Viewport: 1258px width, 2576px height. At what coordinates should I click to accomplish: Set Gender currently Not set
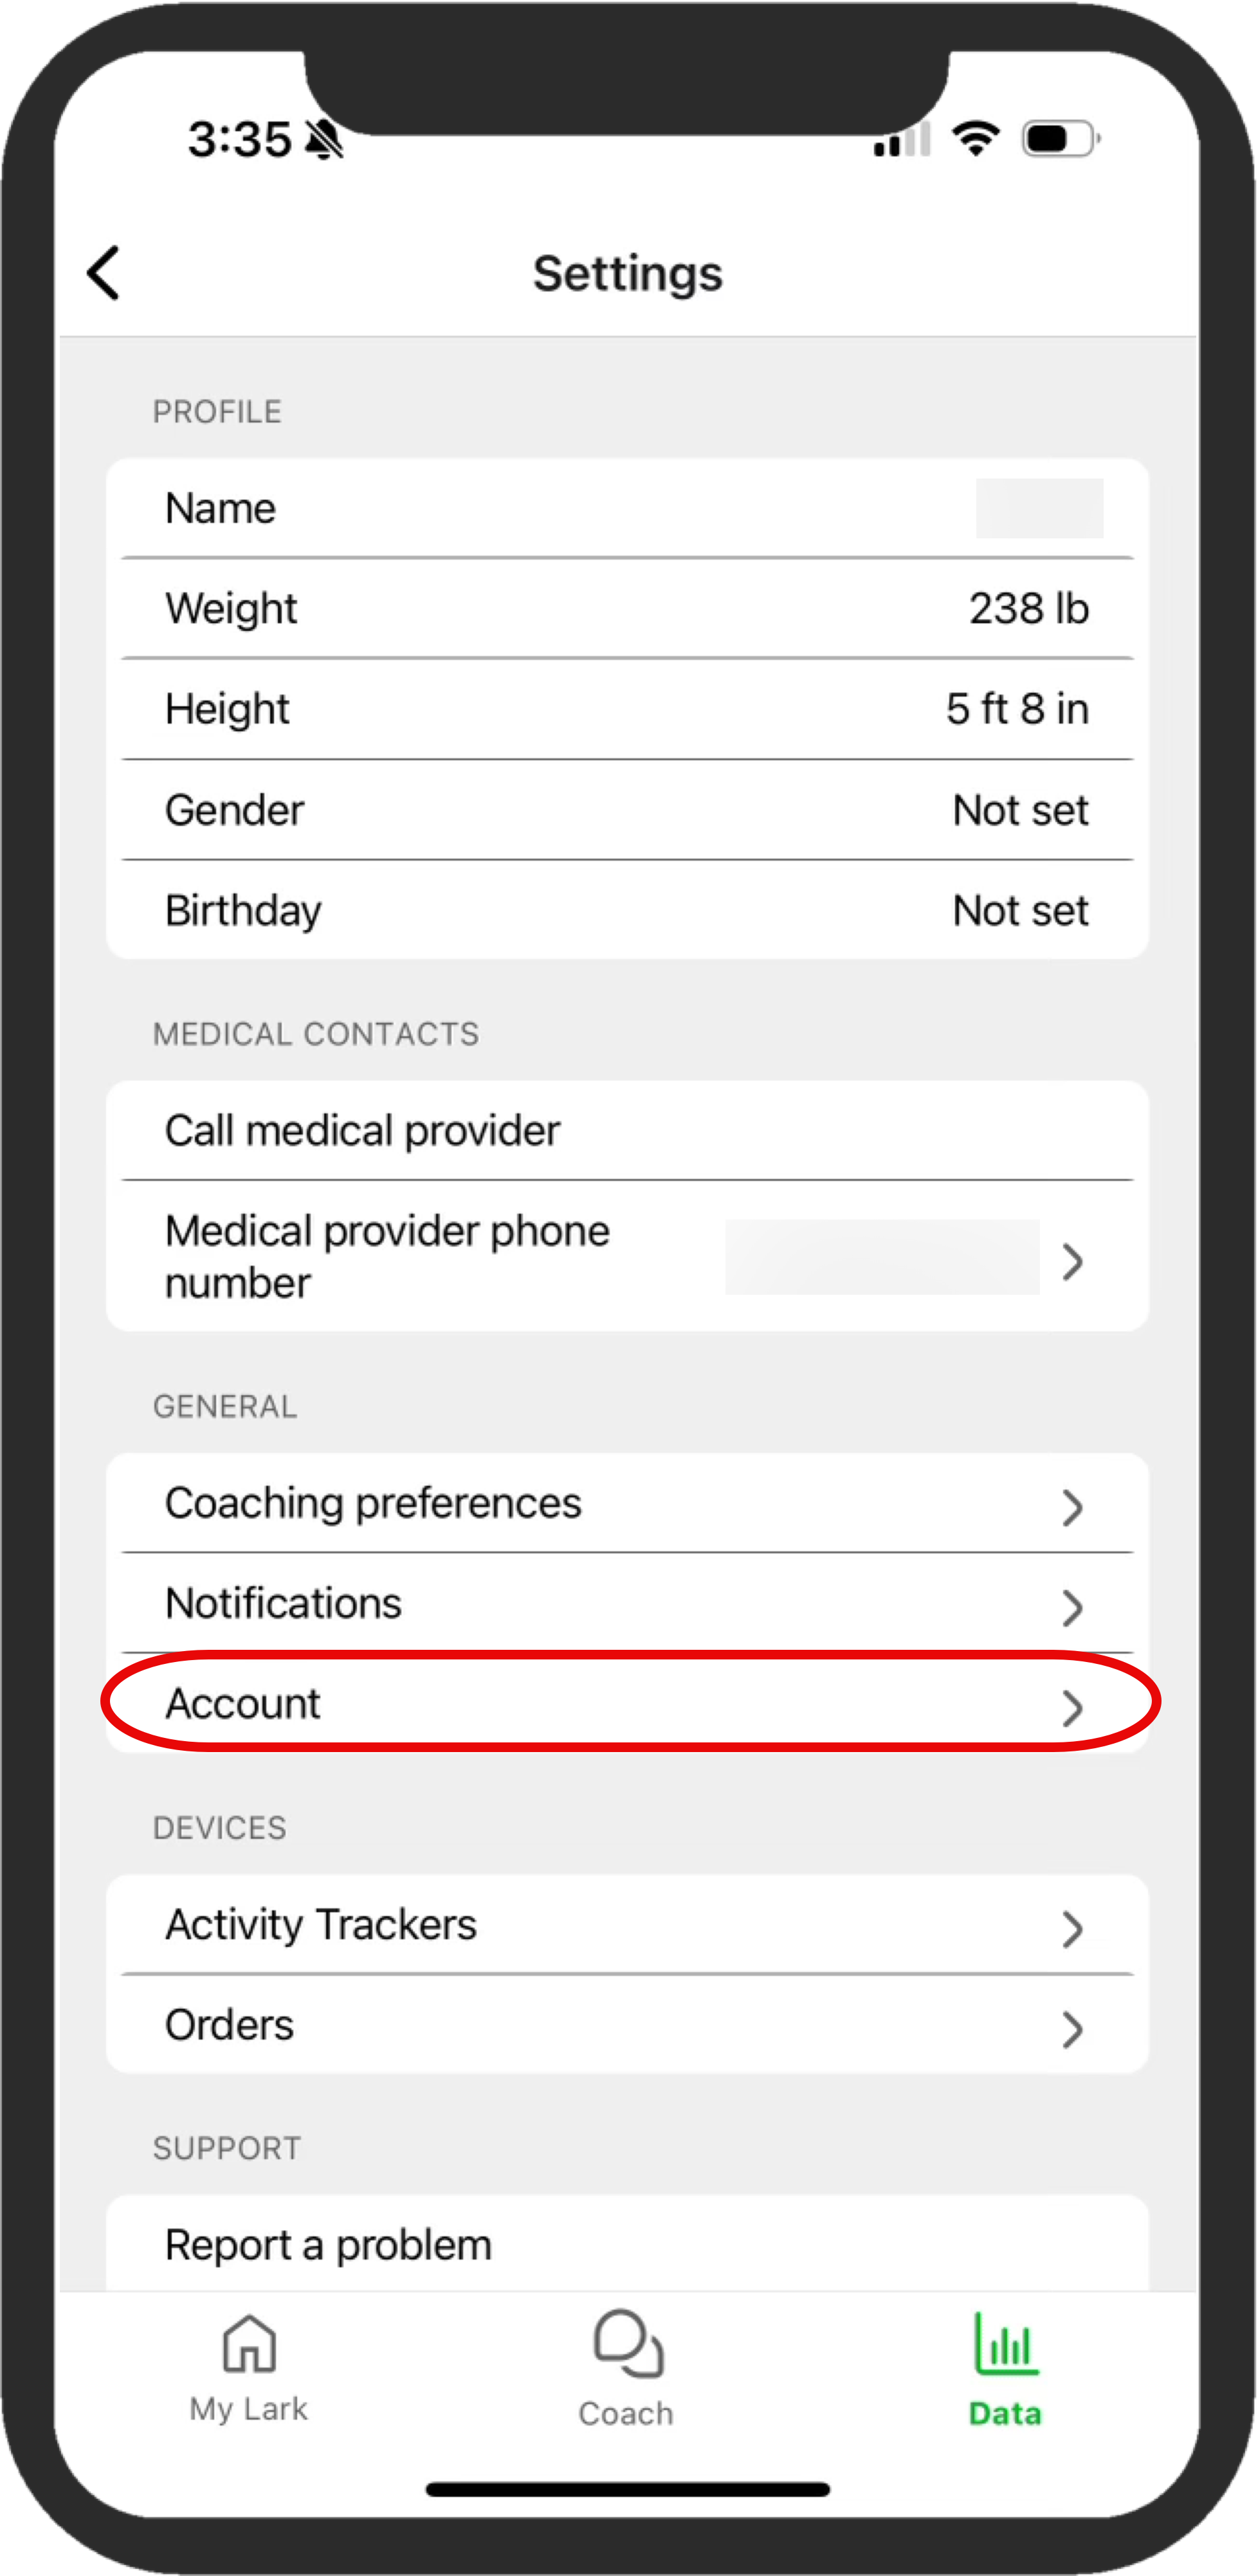point(627,810)
